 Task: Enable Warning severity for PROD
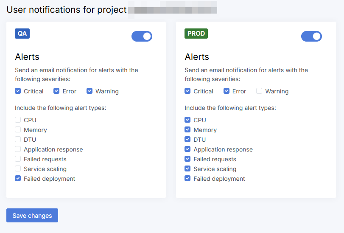pos(259,91)
